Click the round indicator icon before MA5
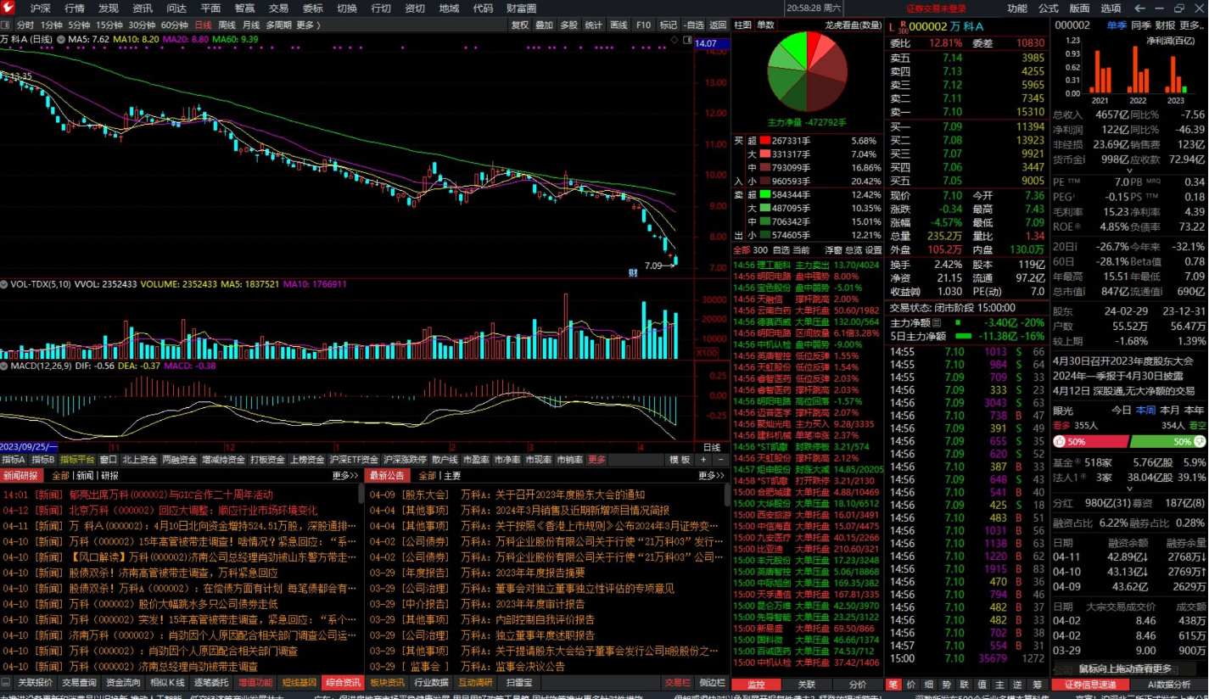Image resolution: width=1209 pixels, height=699 pixels. [62, 39]
